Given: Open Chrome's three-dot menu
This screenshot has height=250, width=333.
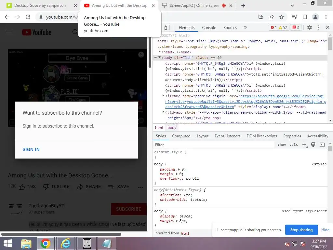Looking at the screenshot, I should click(326, 17).
